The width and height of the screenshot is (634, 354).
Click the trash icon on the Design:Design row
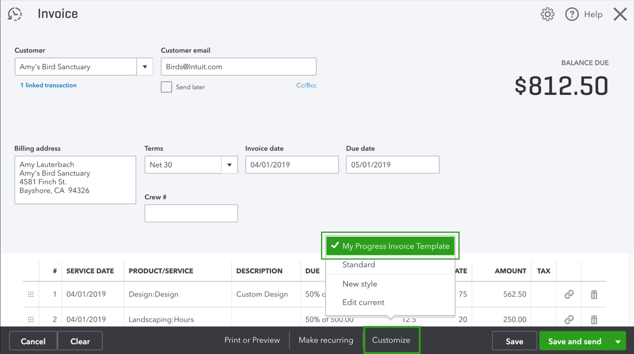[x=594, y=294]
